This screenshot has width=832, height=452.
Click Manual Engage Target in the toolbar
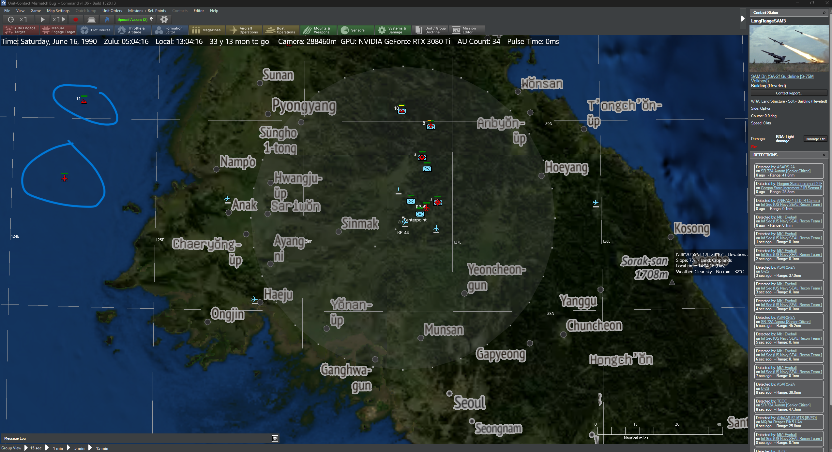58,30
